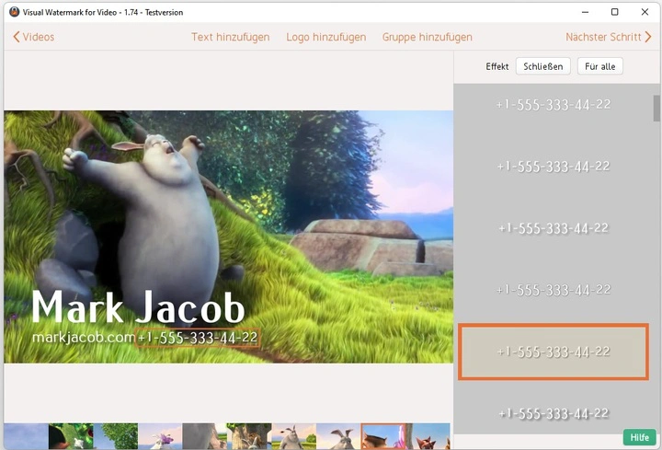Click Gruppe hinzufügen

click(428, 37)
